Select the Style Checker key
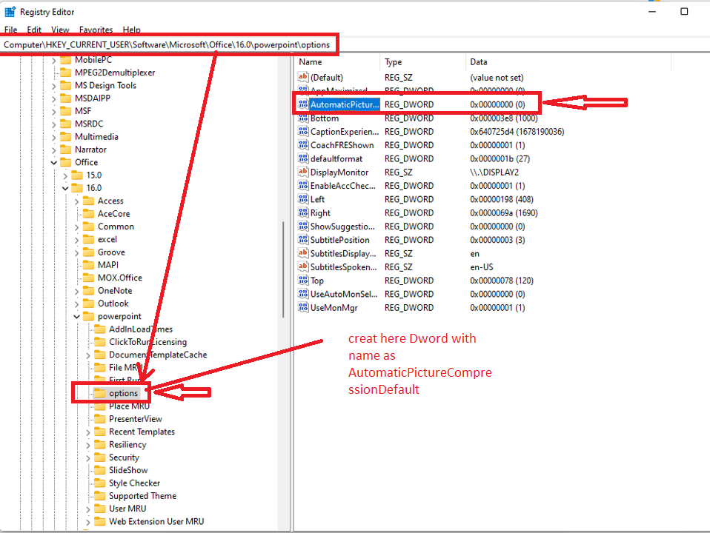Screen dimensions: 710x533 pyautogui.click(x=134, y=483)
